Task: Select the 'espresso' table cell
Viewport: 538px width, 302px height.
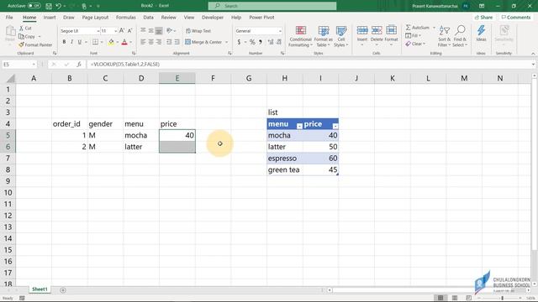Action: point(285,159)
